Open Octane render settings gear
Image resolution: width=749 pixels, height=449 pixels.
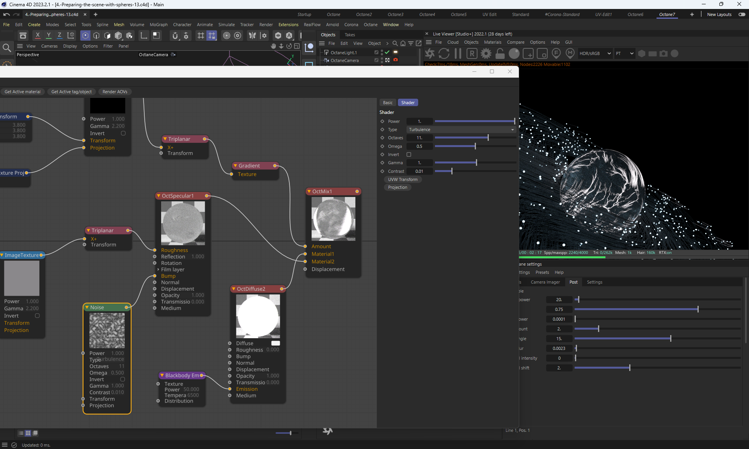pyautogui.click(x=486, y=53)
